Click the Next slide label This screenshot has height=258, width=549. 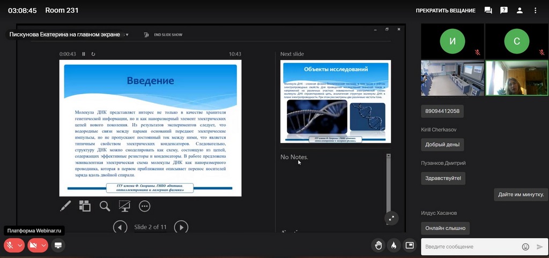[x=292, y=54]
